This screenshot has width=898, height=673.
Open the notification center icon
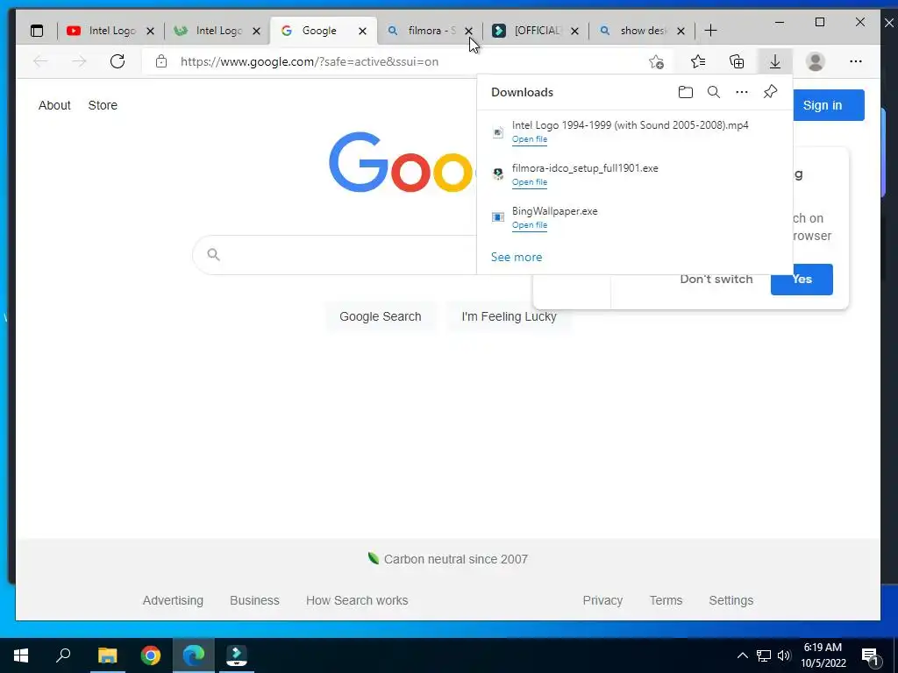pos(871,657)
